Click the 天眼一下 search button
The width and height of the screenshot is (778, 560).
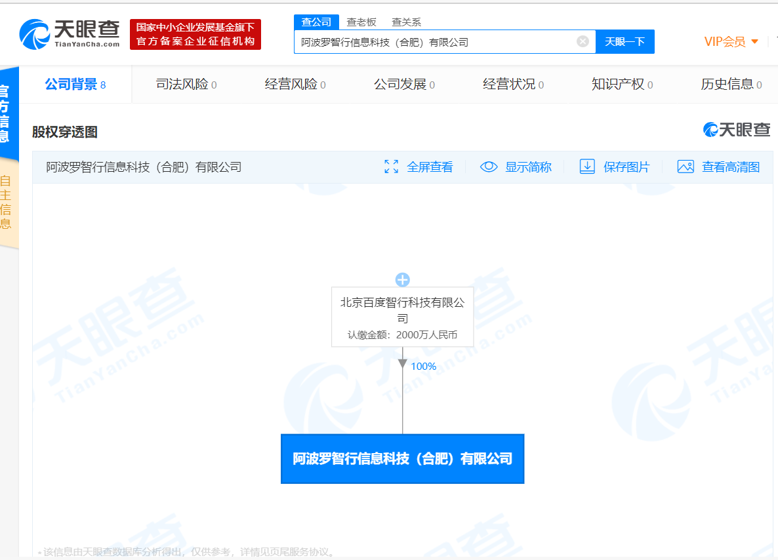pos(624,41)
